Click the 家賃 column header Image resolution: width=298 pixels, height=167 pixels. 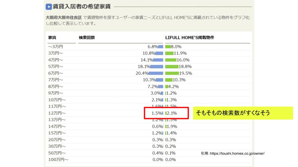[x=52, y=37]
